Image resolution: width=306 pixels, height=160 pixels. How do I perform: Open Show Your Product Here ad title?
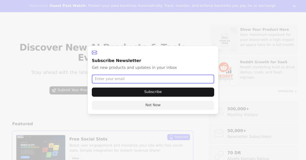pyautogui.click(x=264, y=30)
